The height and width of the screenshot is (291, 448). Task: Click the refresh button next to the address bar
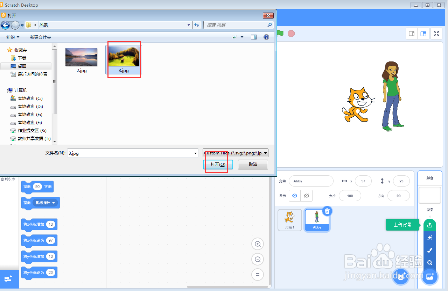click(x=197, y=25)
